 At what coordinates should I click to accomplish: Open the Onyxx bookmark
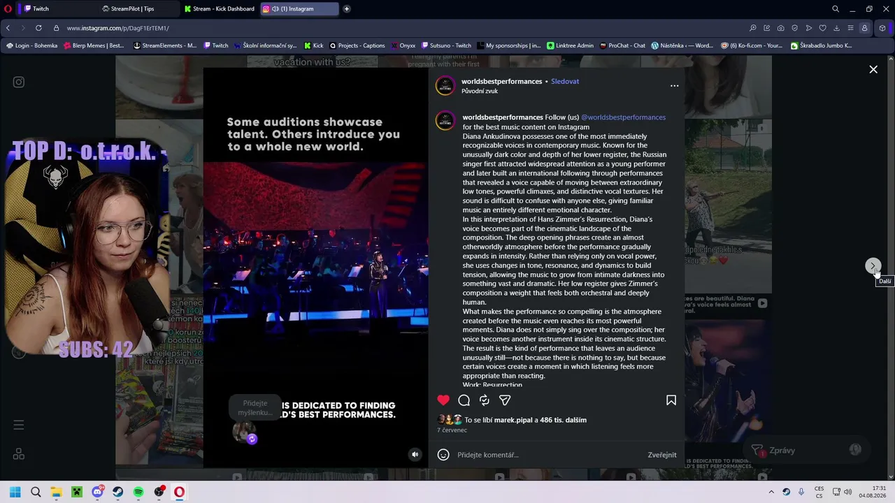point(403,45)
